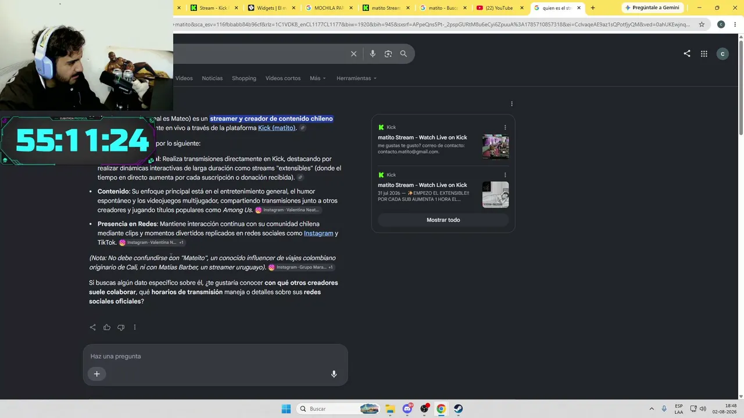The image size is (744, 418).
Task: Click the microphone in the question box
Action: [x=334, y=374]
